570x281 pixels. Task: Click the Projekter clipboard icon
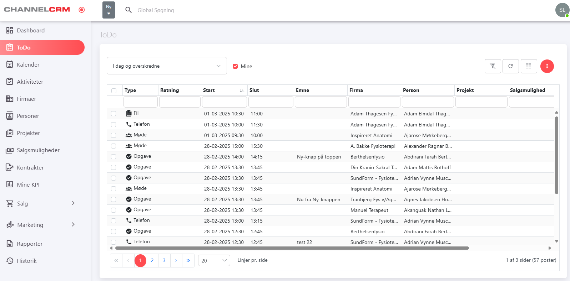(x=10, y=133)
